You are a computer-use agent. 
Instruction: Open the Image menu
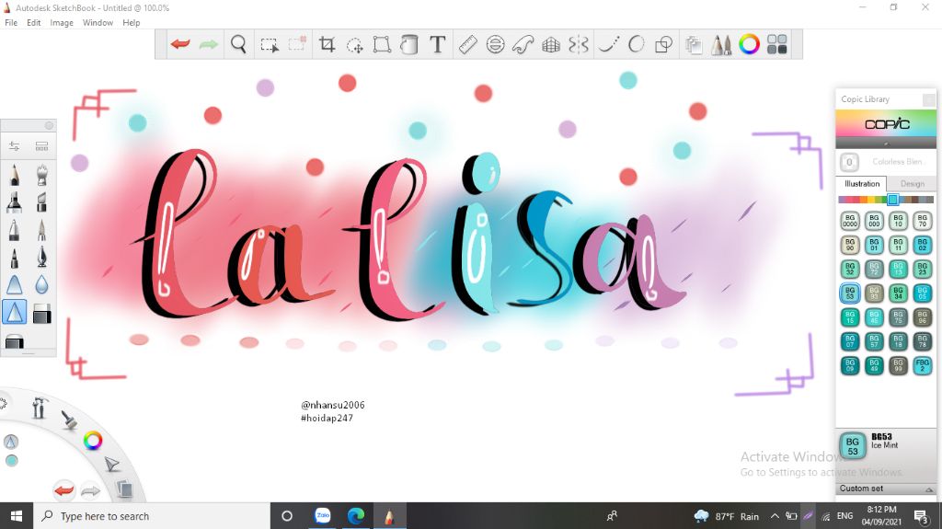coord(62,23)
